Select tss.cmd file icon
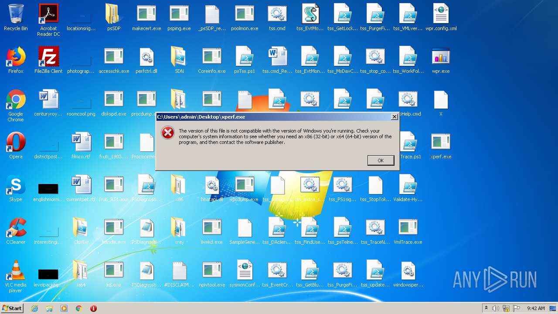This screenshot has height=314, width=558. 277,17
